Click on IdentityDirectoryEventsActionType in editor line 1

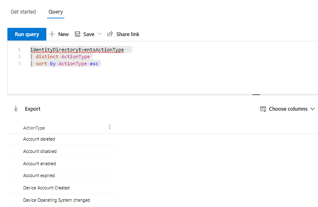point(77,50)
